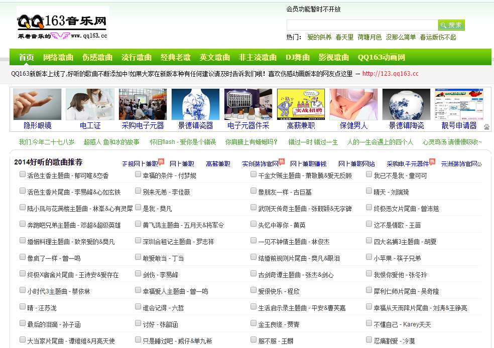Check 晴天 - 刘瑞琦 checkbox
This screenshot has width=494, height=348.
tap(369, 191)
